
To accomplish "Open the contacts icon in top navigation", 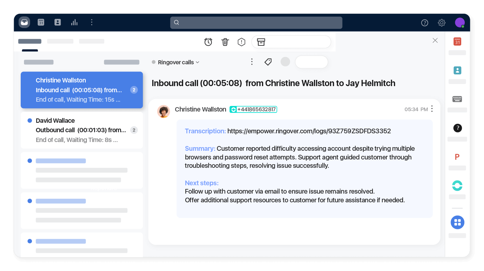I will click(57, 22).
